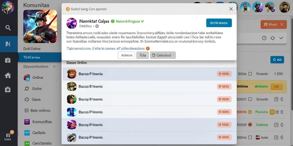Click the search magnifier in the left sidebar
The width and height of the screenshot is (293, 146).
coord(8,28)
